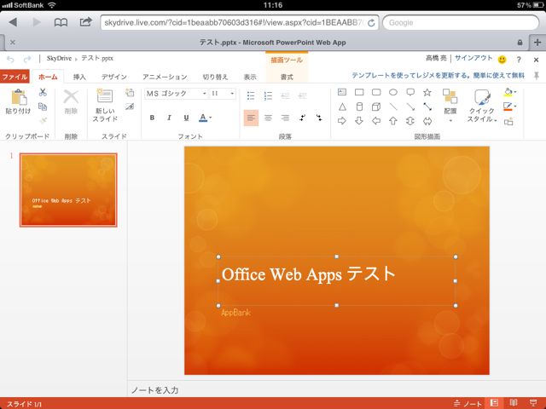The image size is (546, 409).
Task: Center-align the paragraph text
Action: [x=268, y=118]
